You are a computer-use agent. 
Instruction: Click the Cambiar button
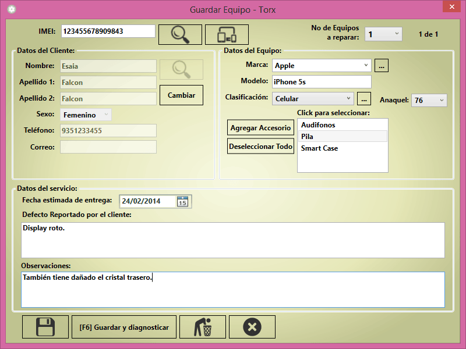181,95
